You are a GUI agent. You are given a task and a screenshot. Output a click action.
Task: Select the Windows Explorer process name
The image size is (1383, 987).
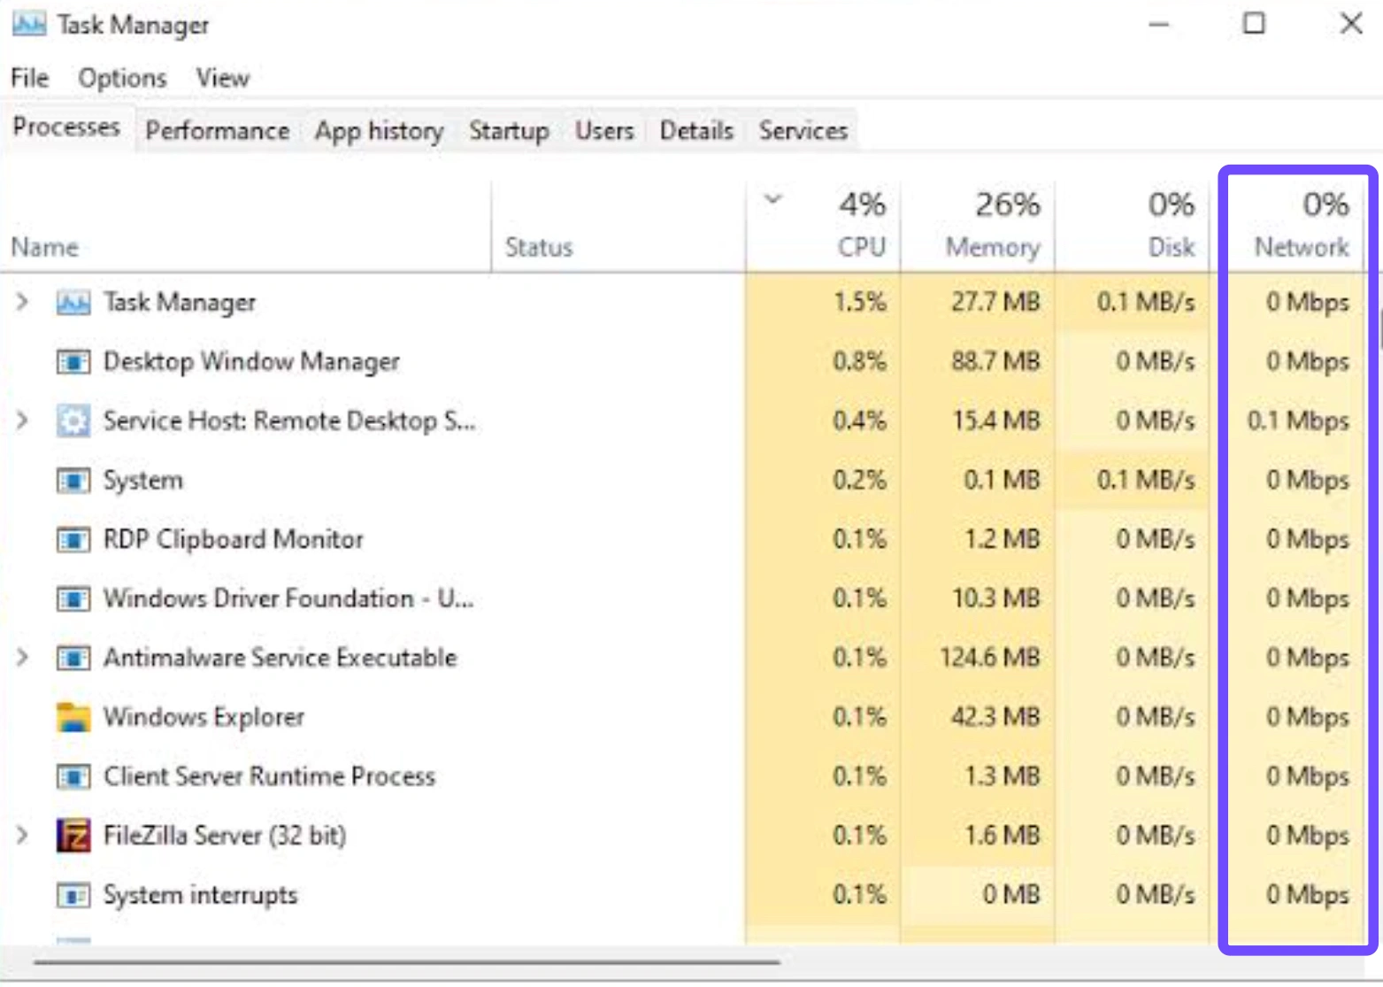pos(204,717)
